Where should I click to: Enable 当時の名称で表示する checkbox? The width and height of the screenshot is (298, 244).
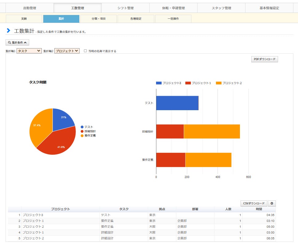coord(85,51)
